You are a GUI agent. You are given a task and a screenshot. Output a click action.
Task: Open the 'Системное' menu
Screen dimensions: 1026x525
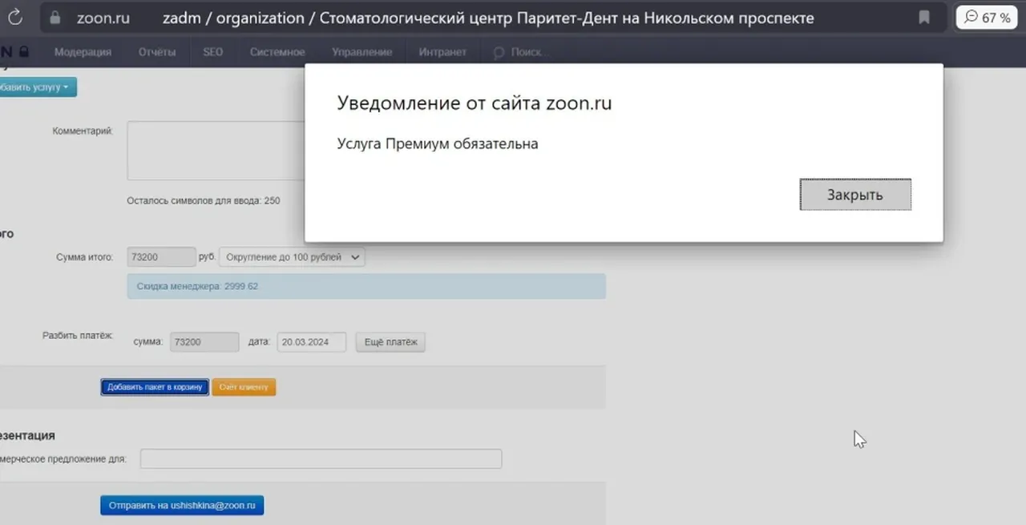click(x=277, y=52)
